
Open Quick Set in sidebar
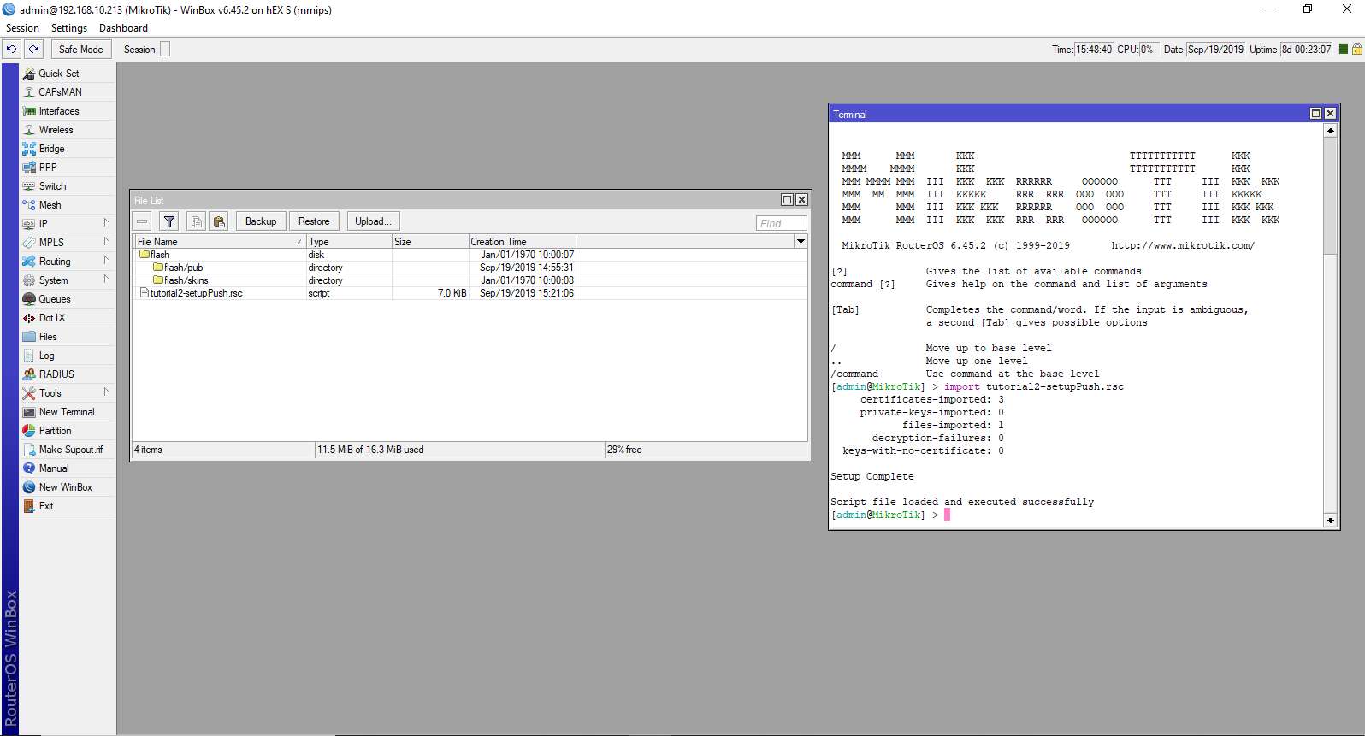click(68, 74)
